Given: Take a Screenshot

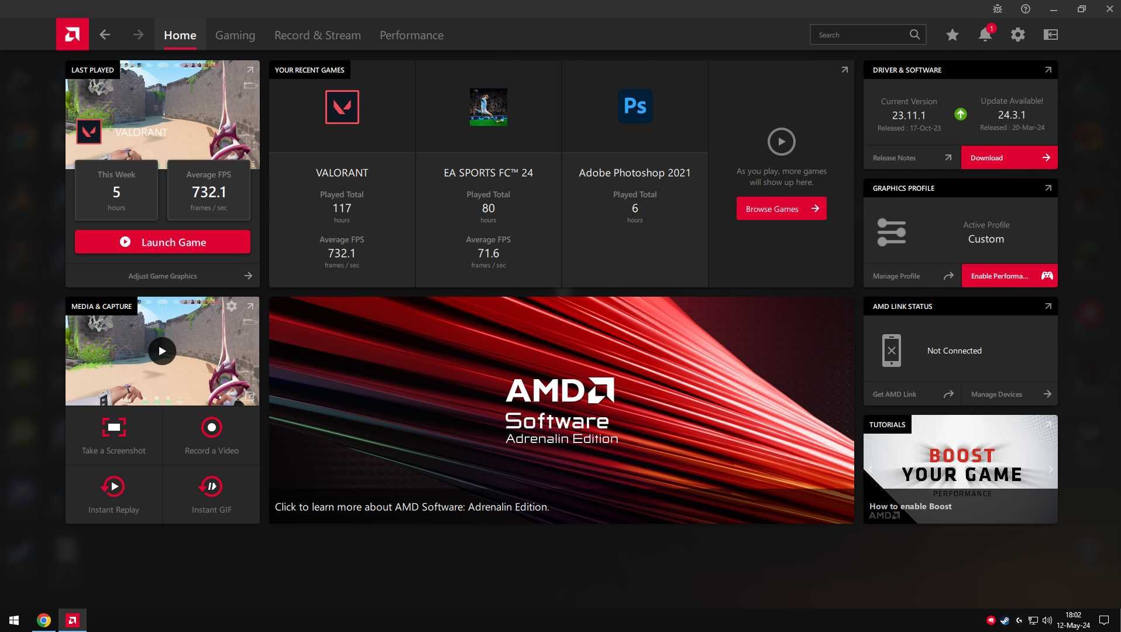Looking at the screenshot, I should [x=114, y=436].
